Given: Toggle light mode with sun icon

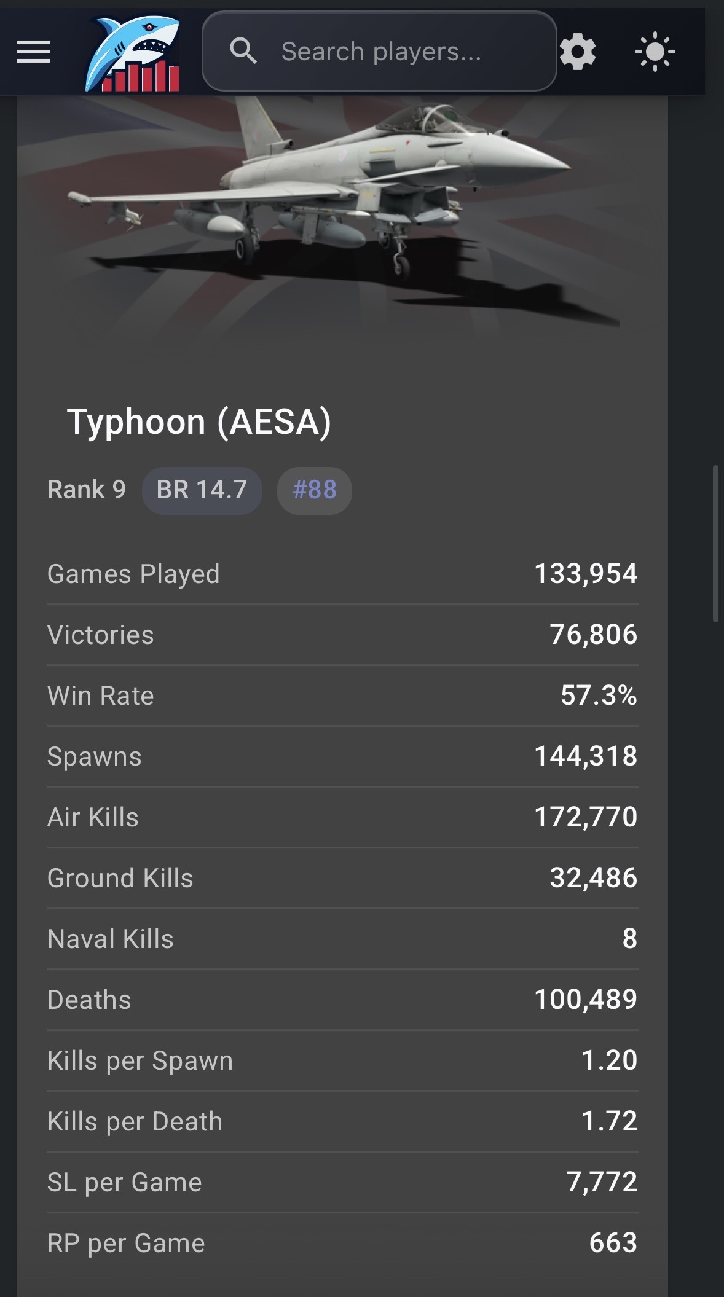Looking at the screenshot, I should pyautogui.click(x=655, y=52).
